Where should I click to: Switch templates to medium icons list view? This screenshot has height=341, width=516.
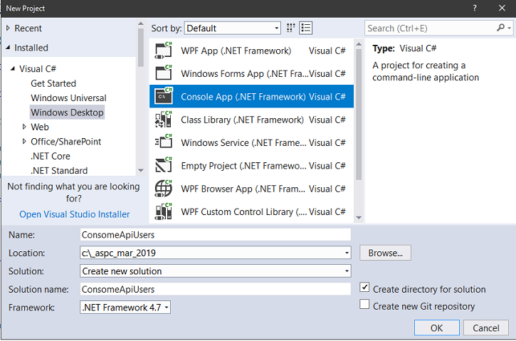click(306, 28)
